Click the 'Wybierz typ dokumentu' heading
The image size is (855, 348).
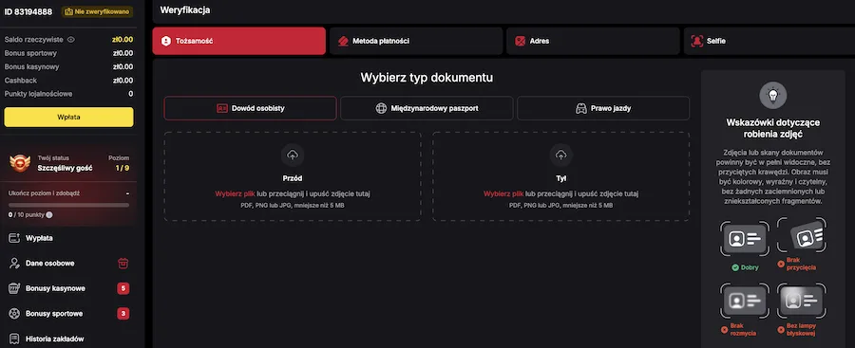click(427, 78)
